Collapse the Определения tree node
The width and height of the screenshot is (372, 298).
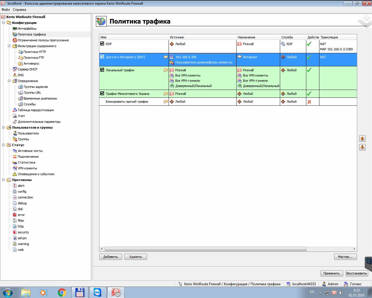tap(9, 81)
